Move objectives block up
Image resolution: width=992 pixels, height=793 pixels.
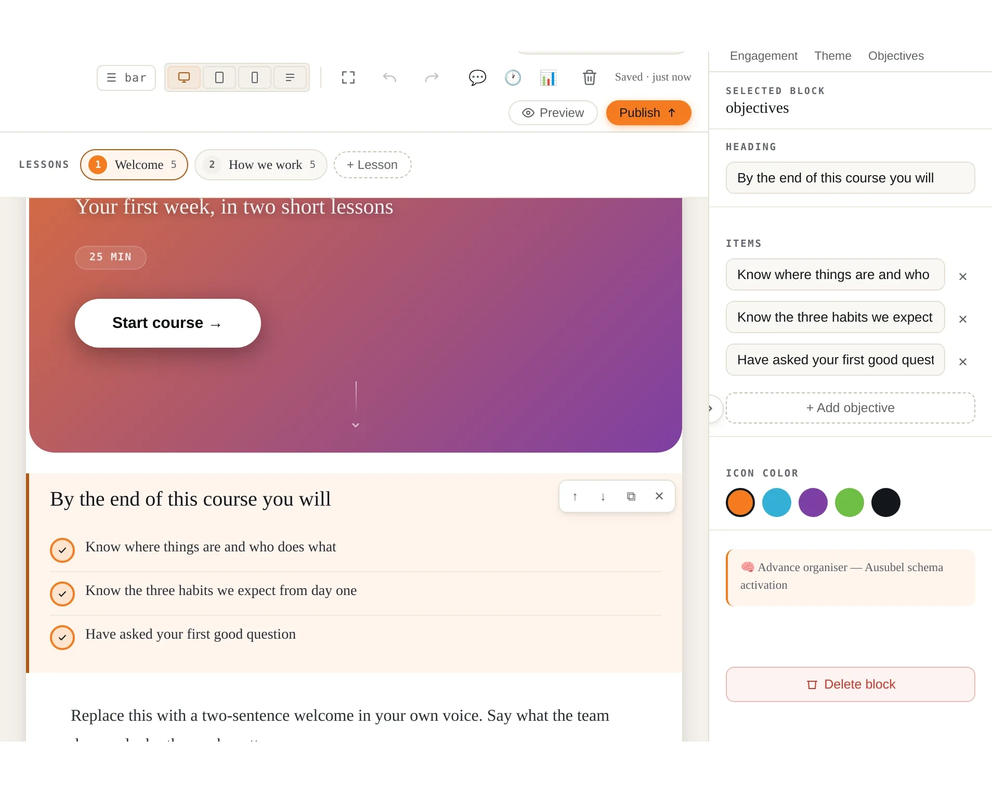[575, 497]
